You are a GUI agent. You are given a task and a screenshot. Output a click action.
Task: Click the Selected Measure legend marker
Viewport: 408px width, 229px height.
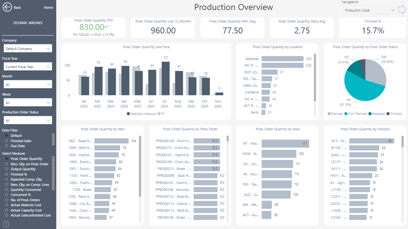coord(128,114)
